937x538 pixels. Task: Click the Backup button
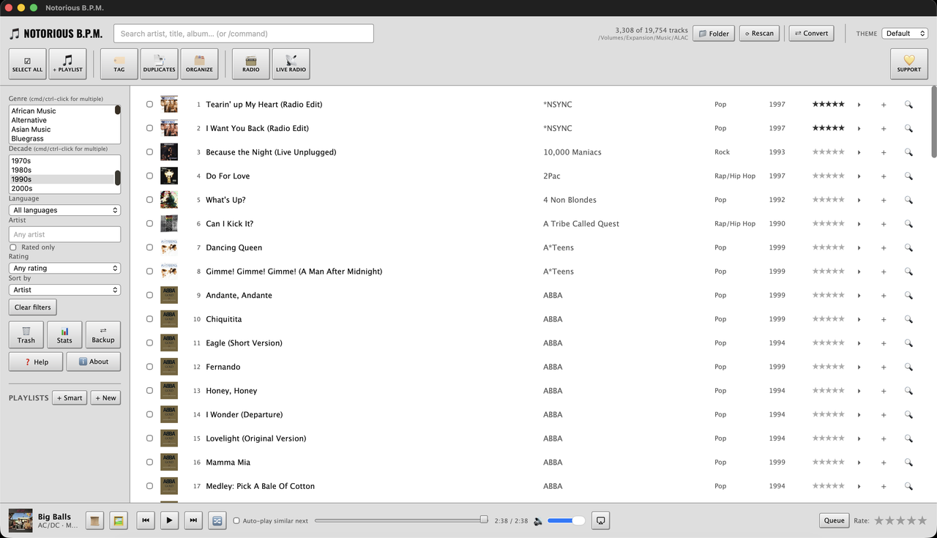point(103,335)
